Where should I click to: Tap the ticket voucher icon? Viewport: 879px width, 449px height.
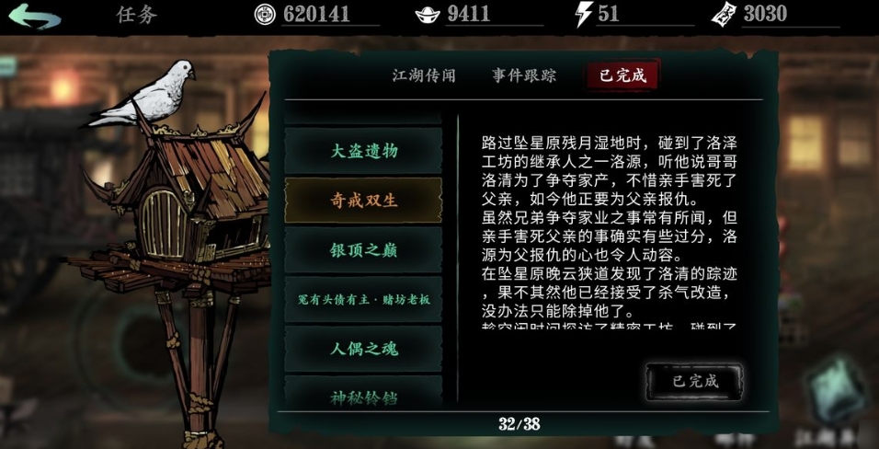click(724, 14)
